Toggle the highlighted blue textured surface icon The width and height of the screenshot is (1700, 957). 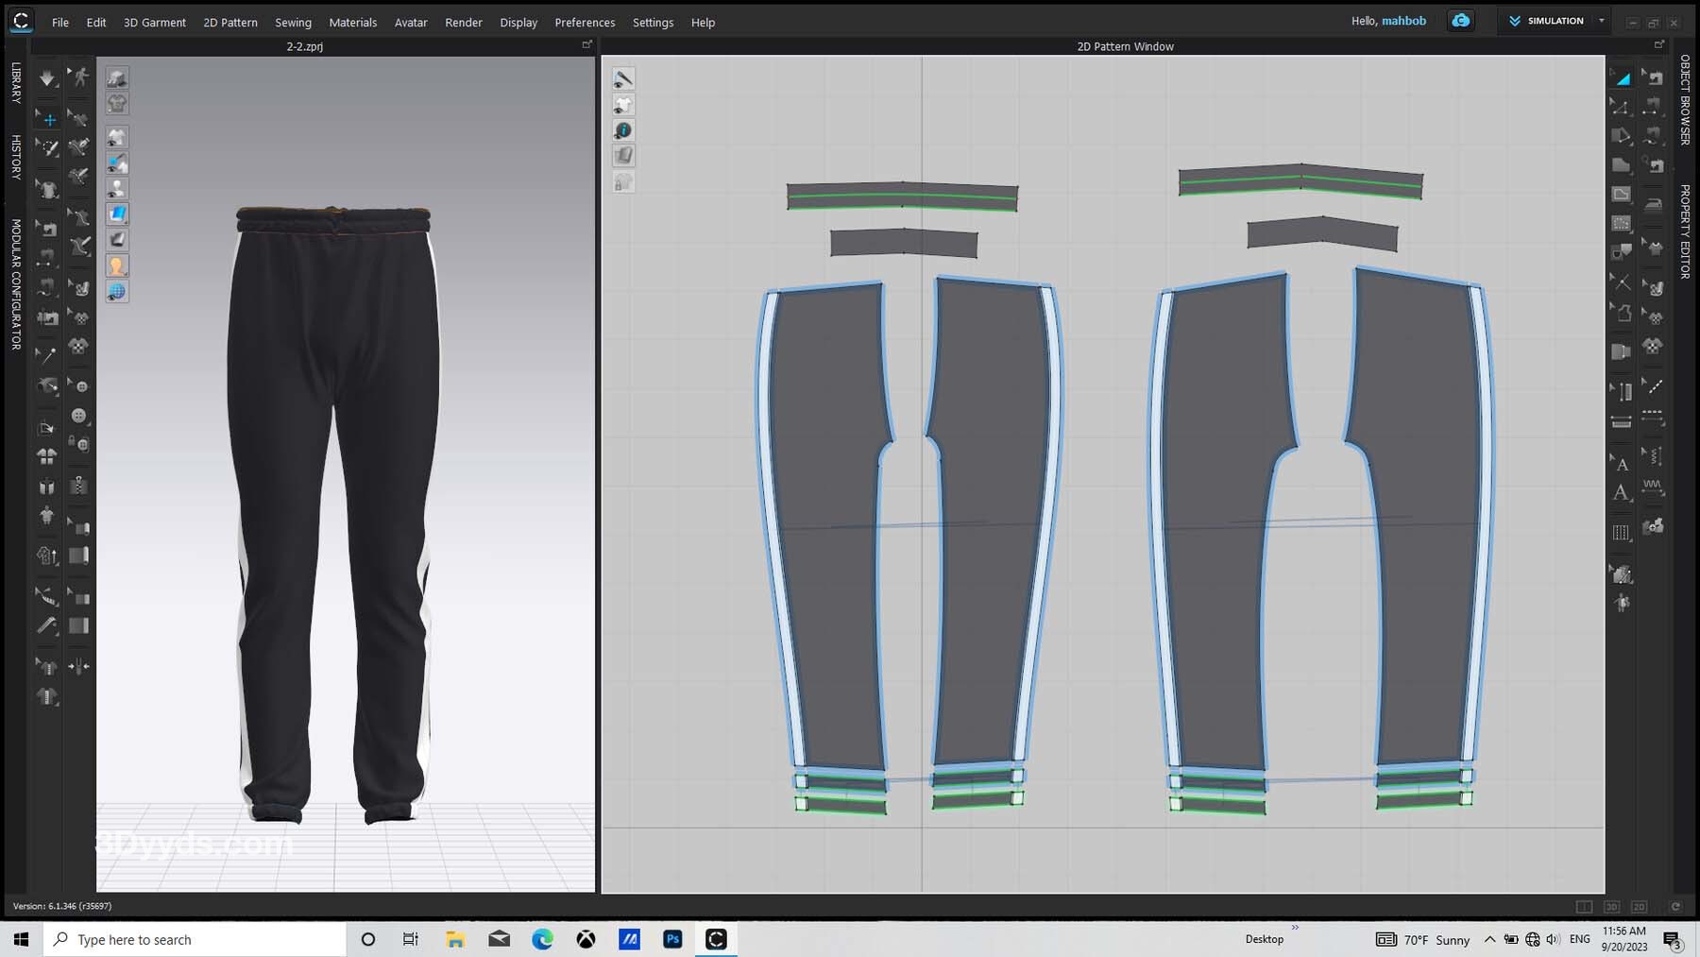tap(117, 214)
